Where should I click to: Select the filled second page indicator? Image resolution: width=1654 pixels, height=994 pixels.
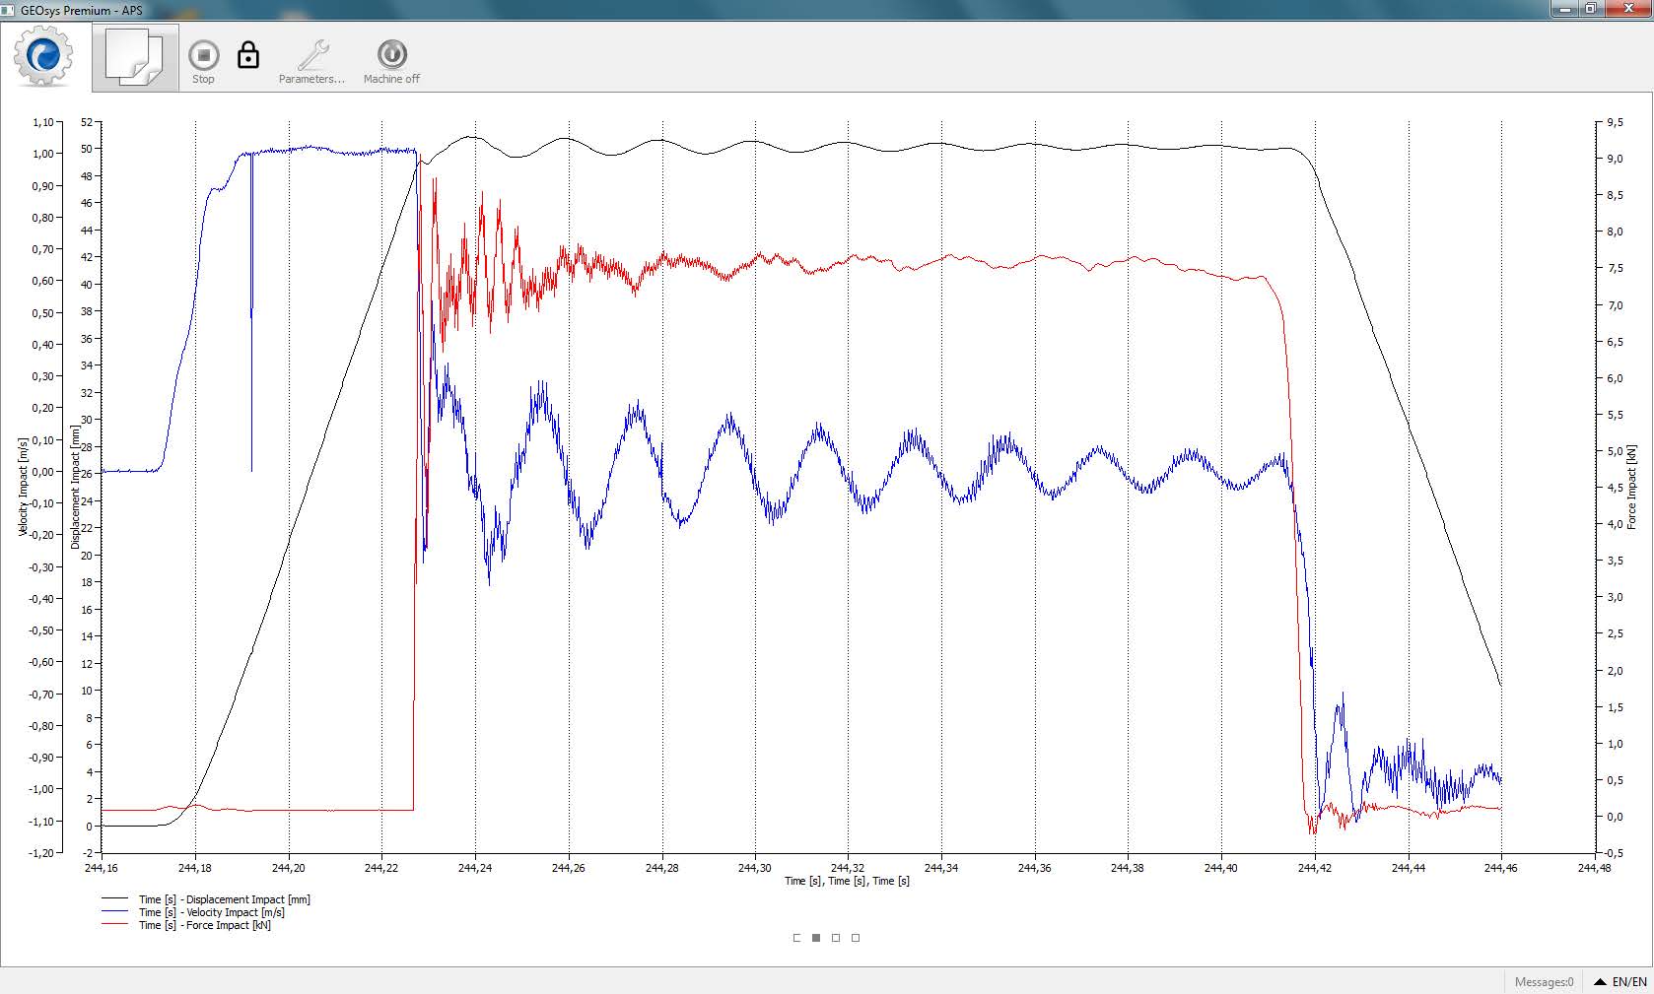pos(816,938)
